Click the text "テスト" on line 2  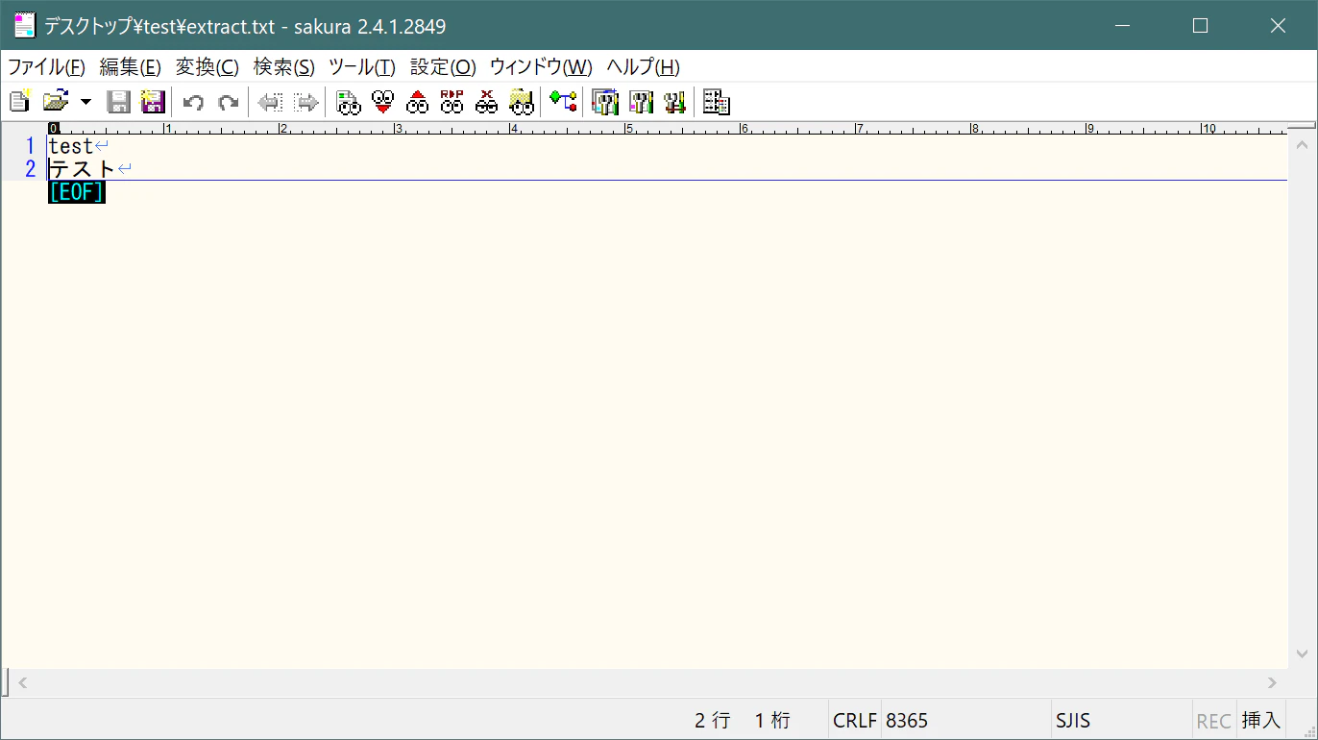pyautogui.click(x=82, y=169)
